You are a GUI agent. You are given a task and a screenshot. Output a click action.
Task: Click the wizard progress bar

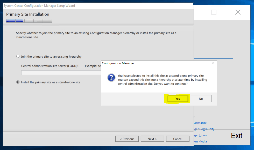tap(29, 21)
